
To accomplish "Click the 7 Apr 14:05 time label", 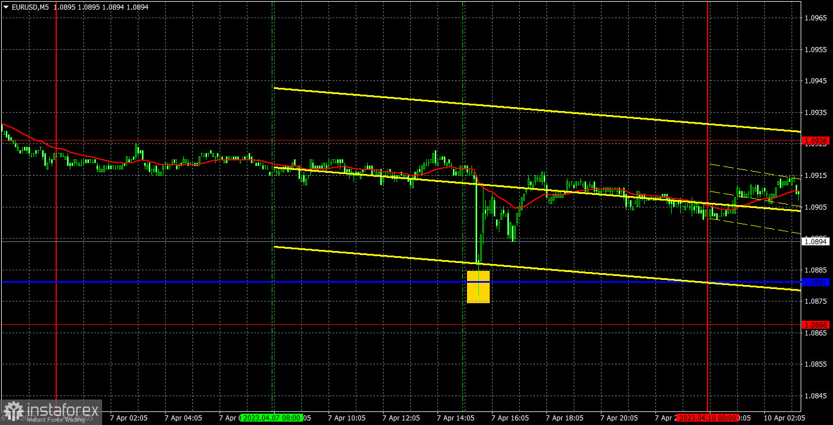I will [456, 418].
